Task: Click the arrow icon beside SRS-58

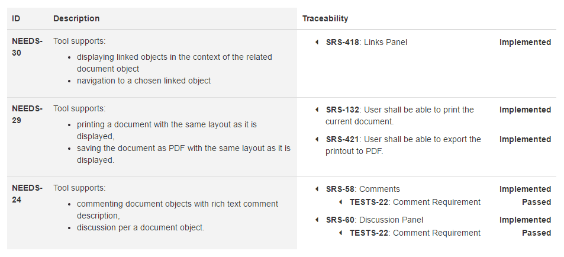Action: (317, 189)
